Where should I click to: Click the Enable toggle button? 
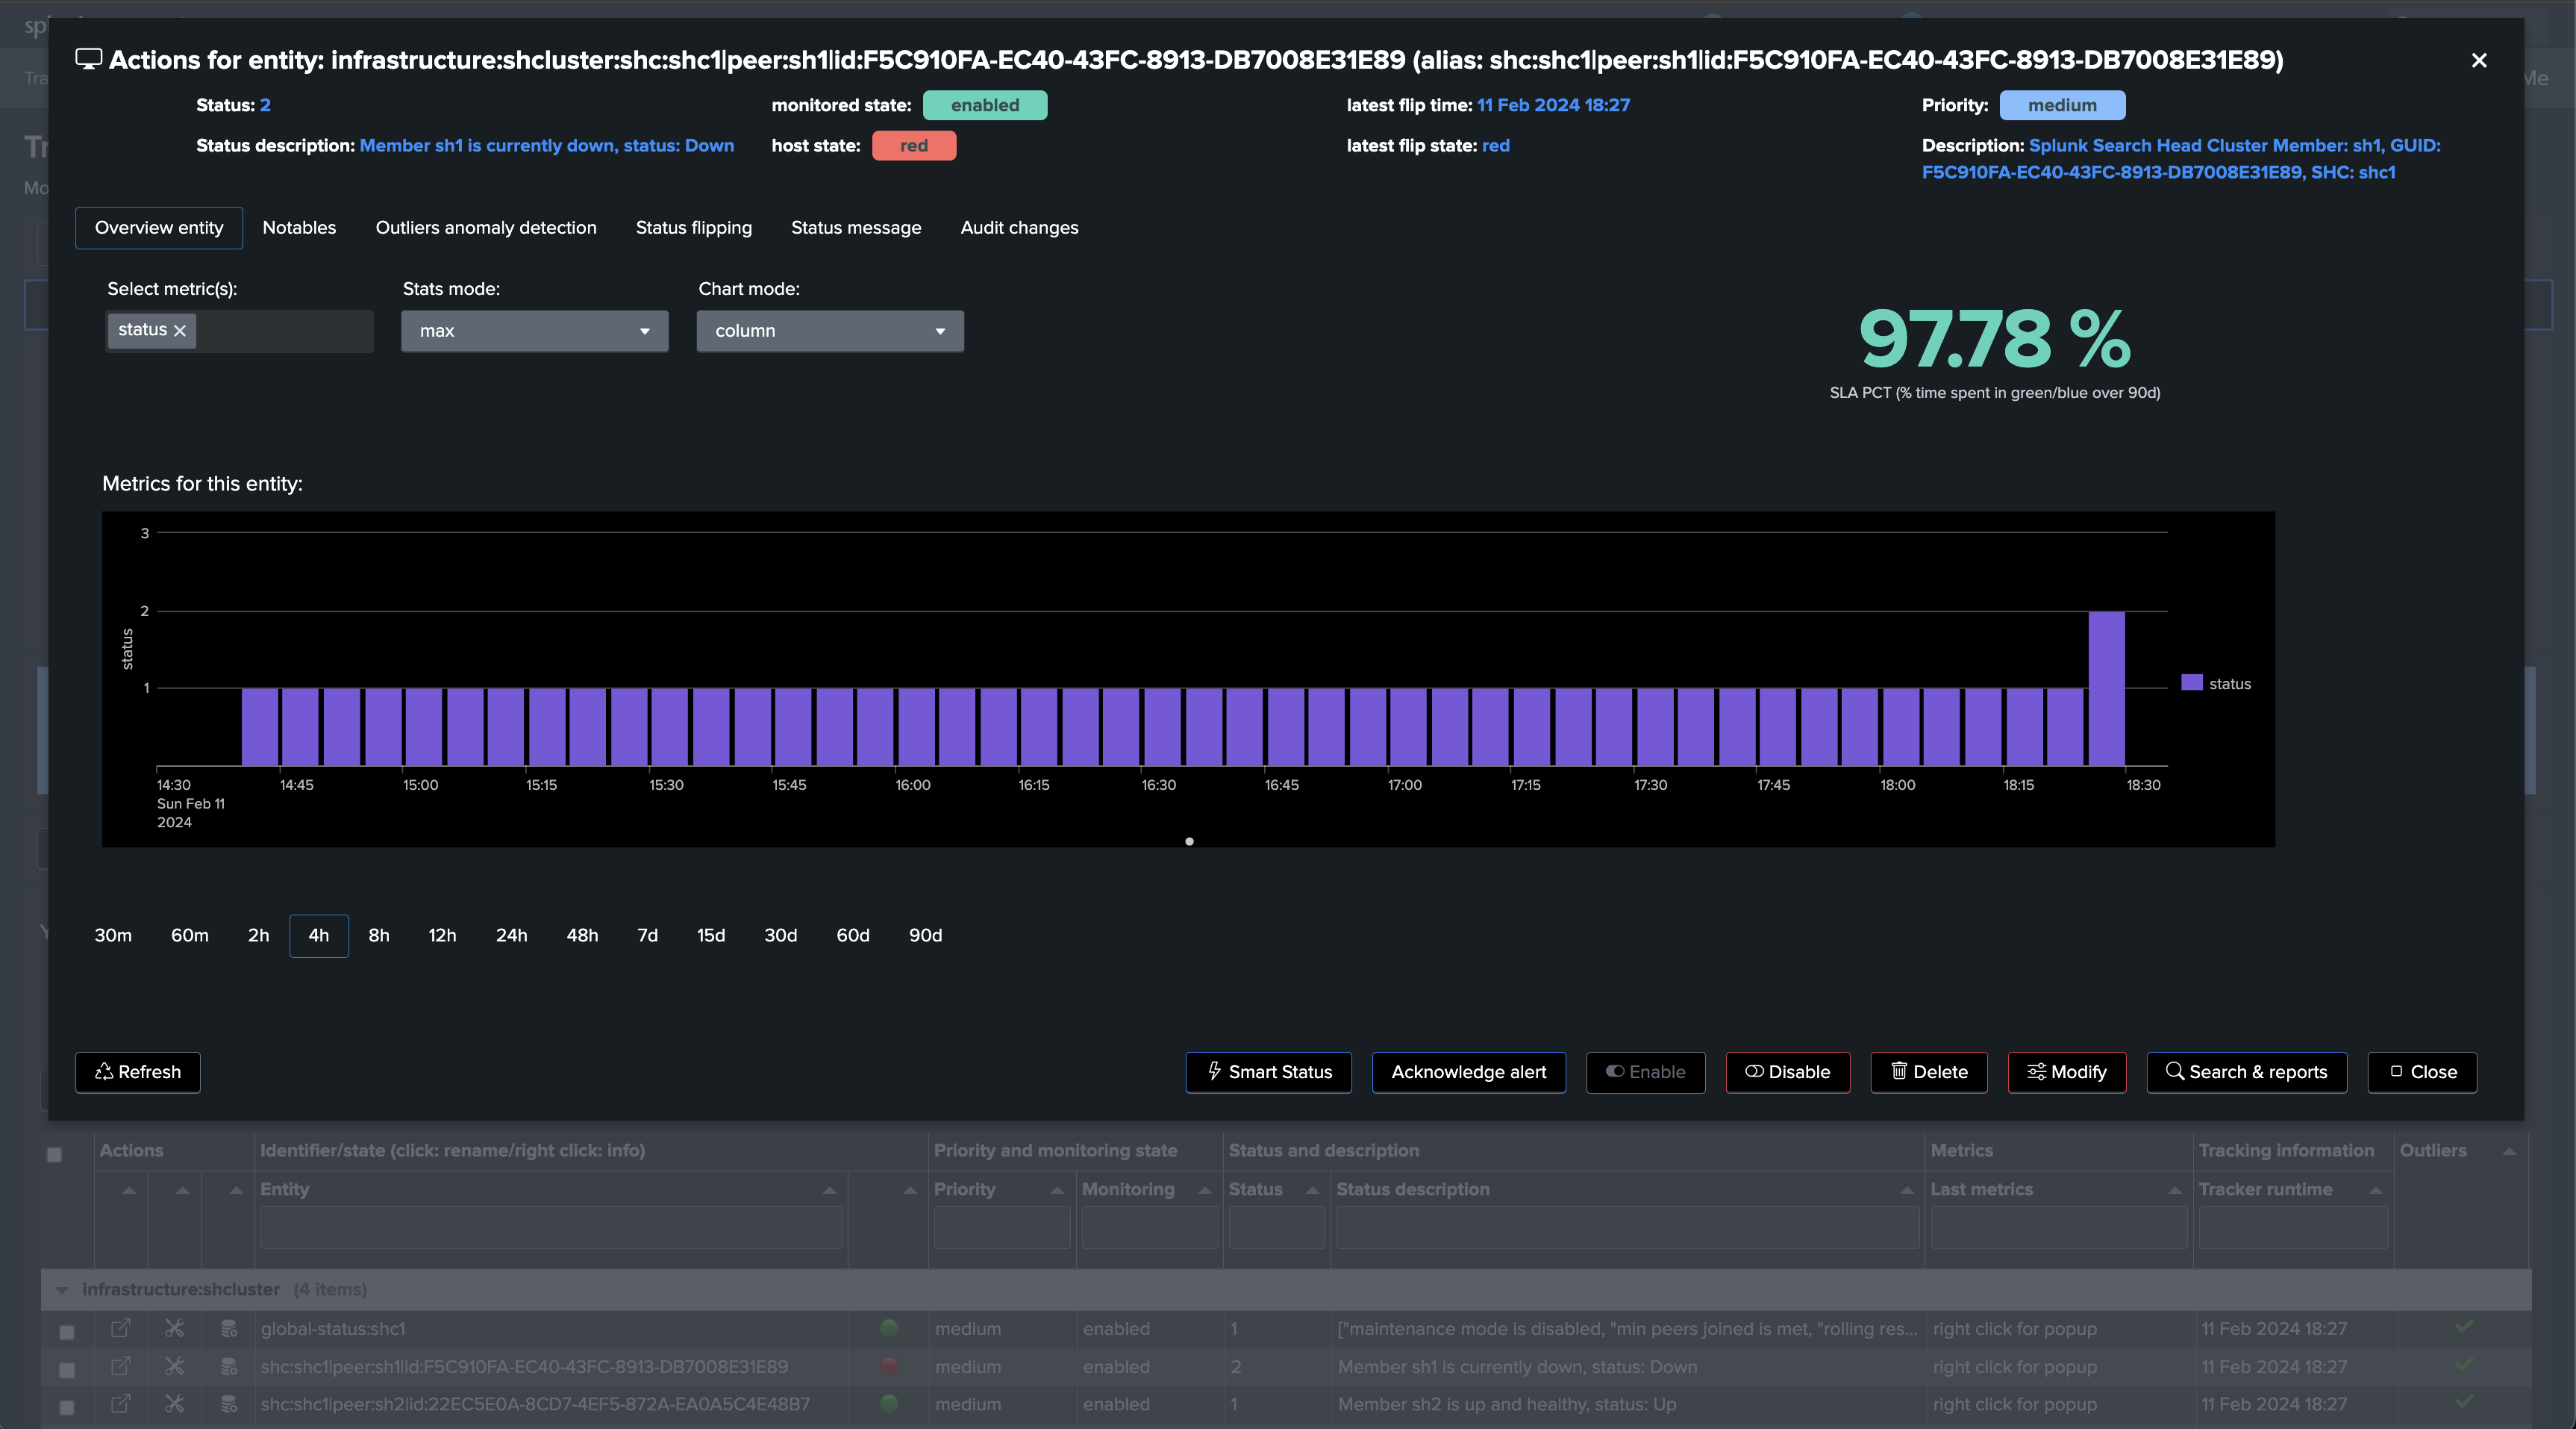[x=1645, y=1072]
